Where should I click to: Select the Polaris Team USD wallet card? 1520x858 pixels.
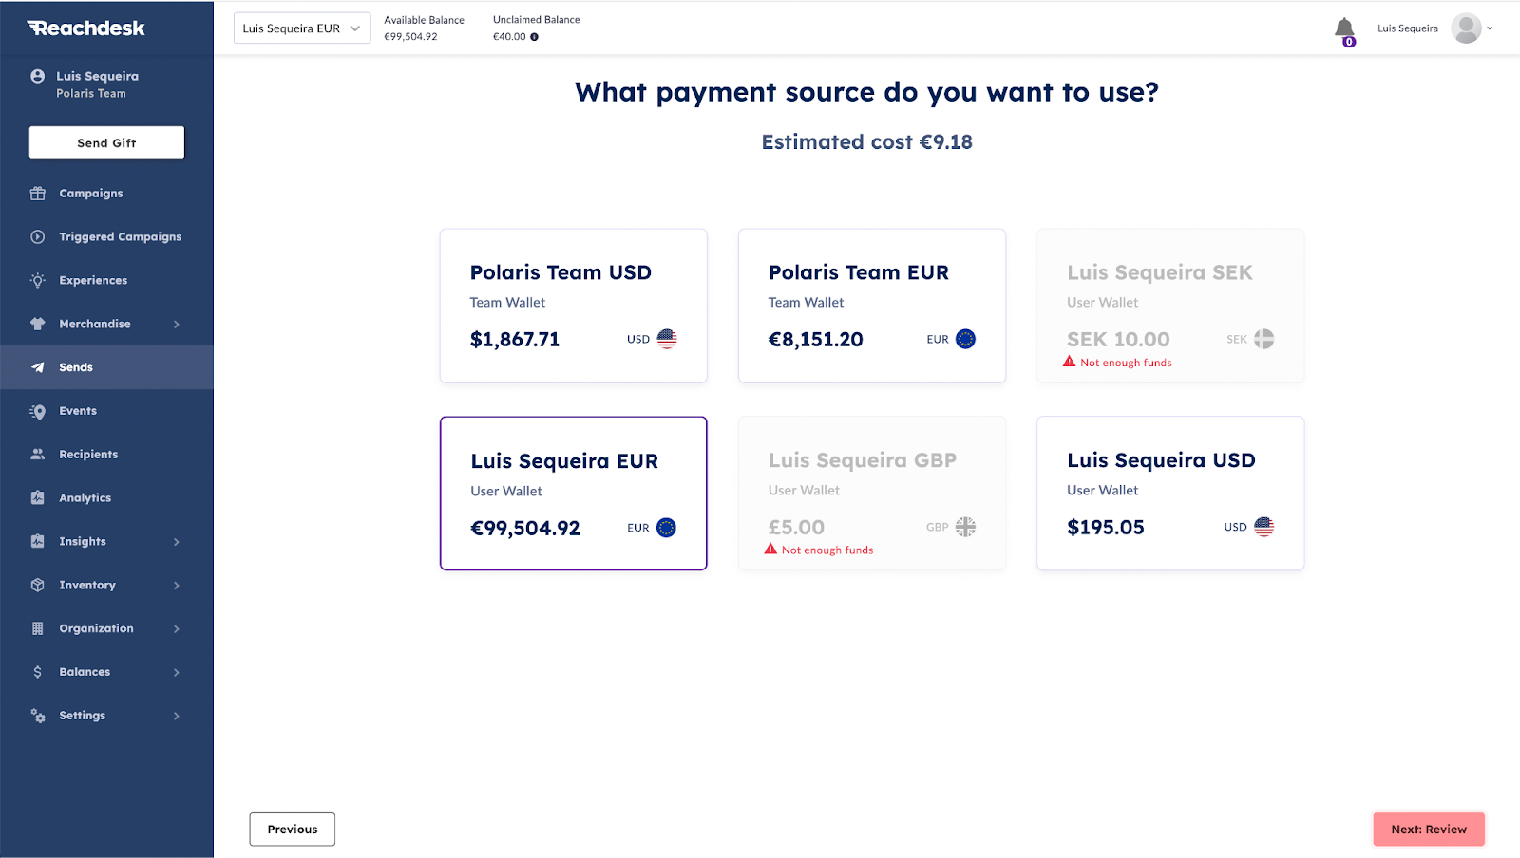pos(574,306)
